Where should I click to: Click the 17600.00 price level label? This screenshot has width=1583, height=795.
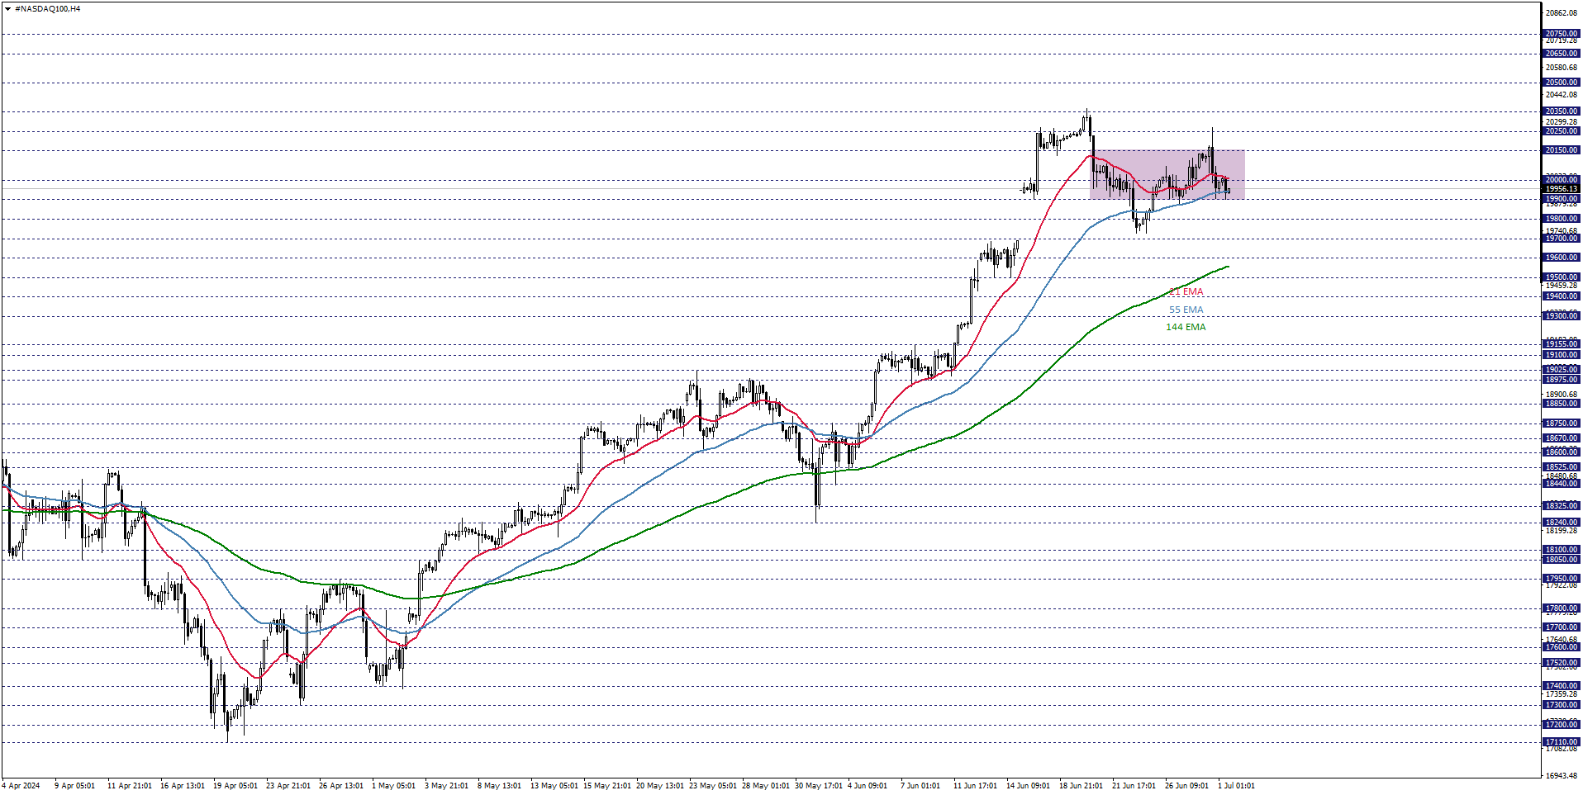1562,647
